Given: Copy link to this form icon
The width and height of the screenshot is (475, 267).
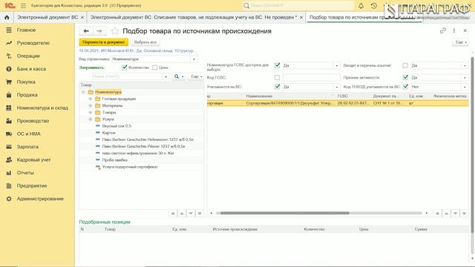Looking at the screenshot, I should click(x=443, y=30).
